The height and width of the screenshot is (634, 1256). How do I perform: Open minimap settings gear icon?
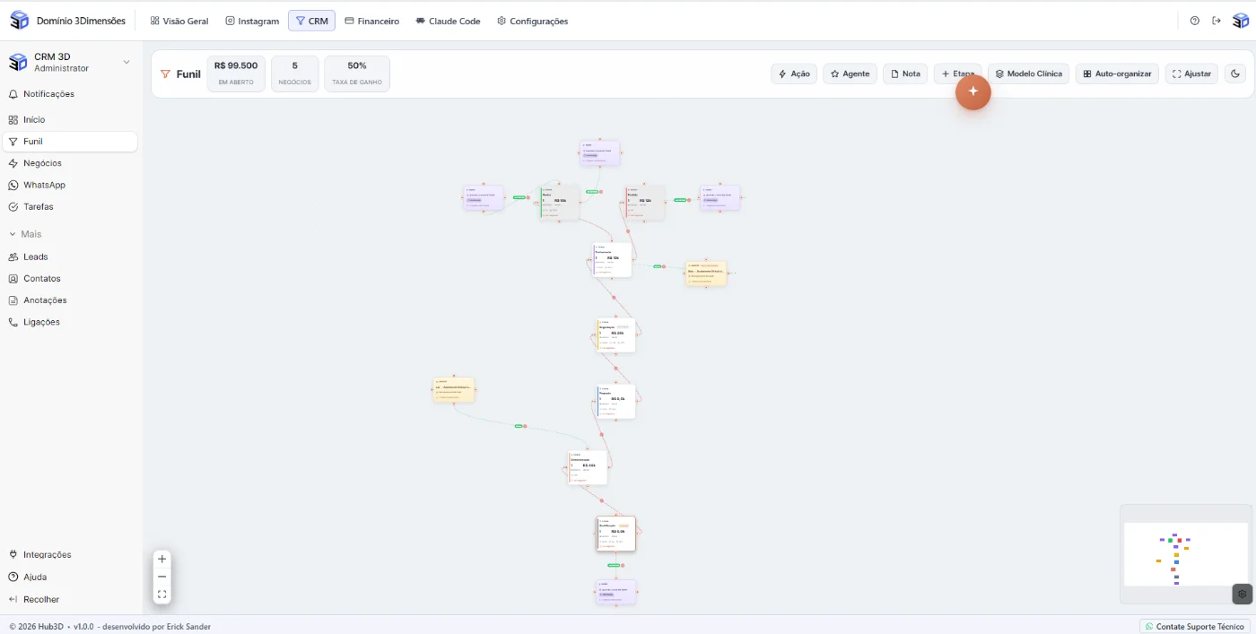pyautogui.click(x=1242, y=594)
